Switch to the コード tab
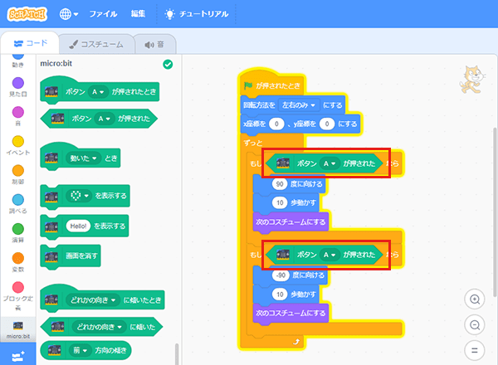The image size is (498, 365). pyautogui.click(x=31, y=43)
